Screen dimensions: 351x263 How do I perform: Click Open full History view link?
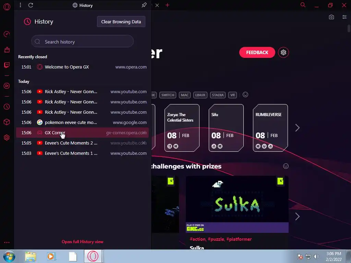82,242
